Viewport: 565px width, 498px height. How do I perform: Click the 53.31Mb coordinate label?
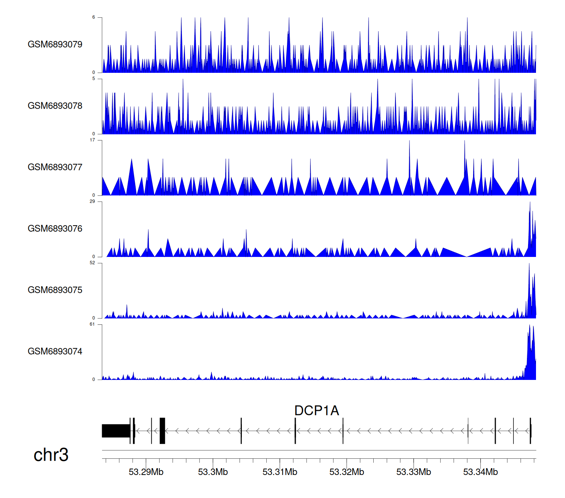click(x=280, y=472)
